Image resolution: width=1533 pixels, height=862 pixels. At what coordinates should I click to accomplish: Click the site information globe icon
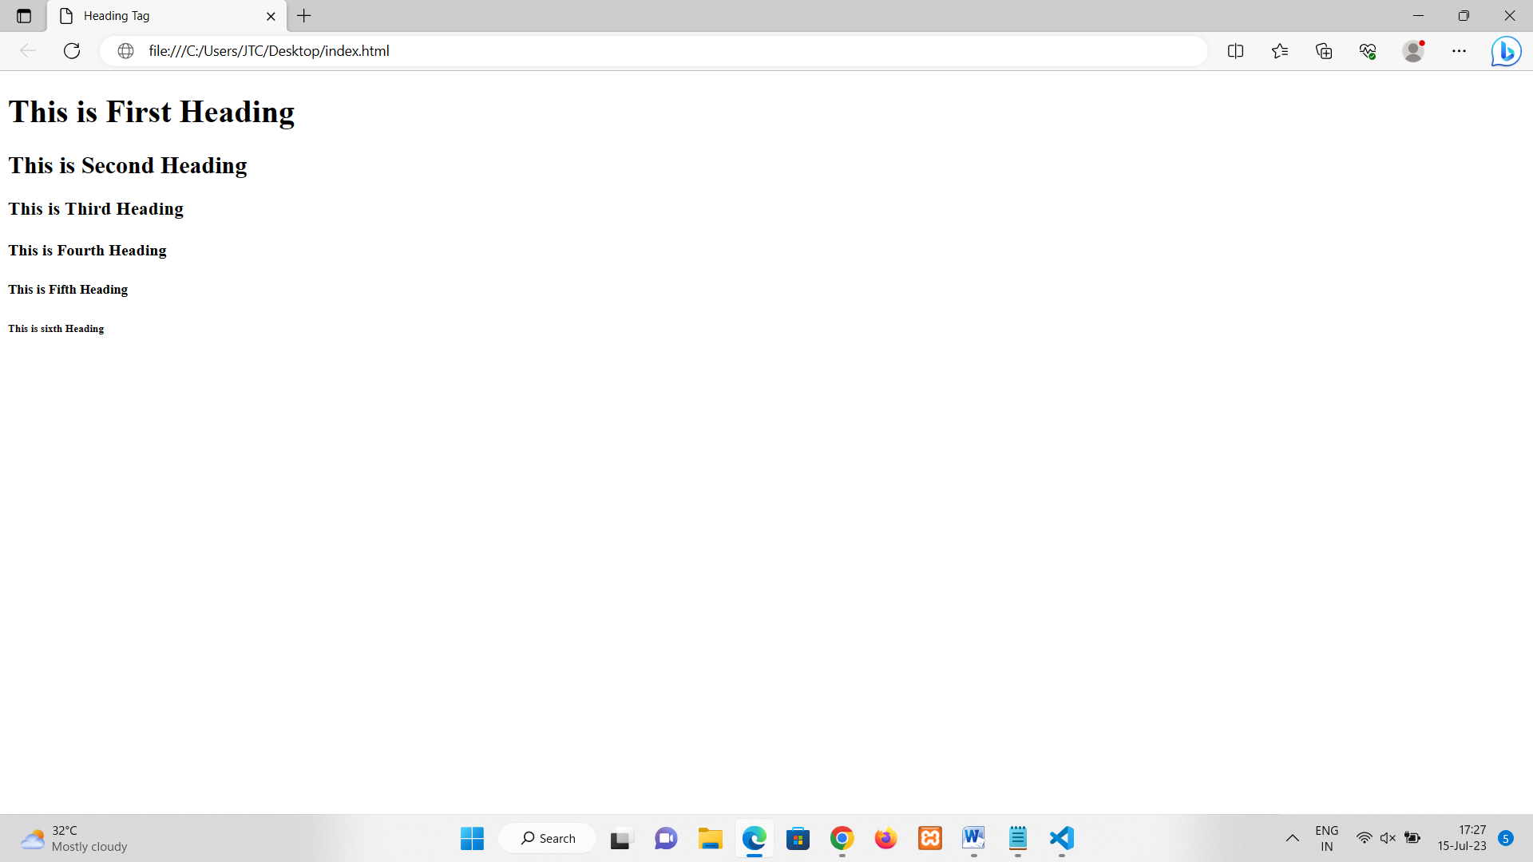pyautogui.click(x=125, y=51)
